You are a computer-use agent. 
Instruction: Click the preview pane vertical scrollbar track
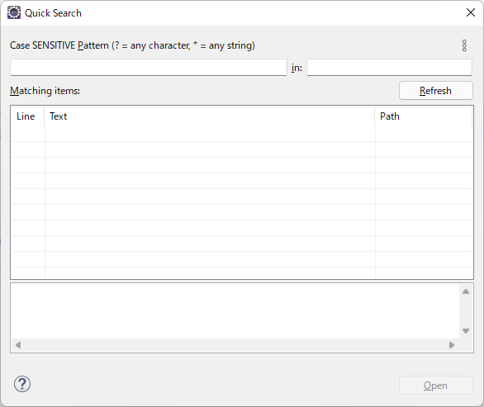[466, 311]
